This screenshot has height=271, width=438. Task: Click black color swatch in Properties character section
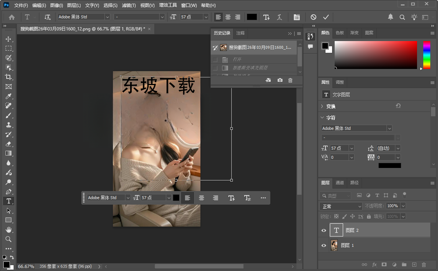coord(390,165)
